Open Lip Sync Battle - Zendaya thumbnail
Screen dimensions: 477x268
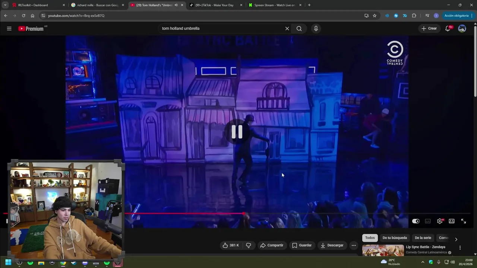coord(383,250)
